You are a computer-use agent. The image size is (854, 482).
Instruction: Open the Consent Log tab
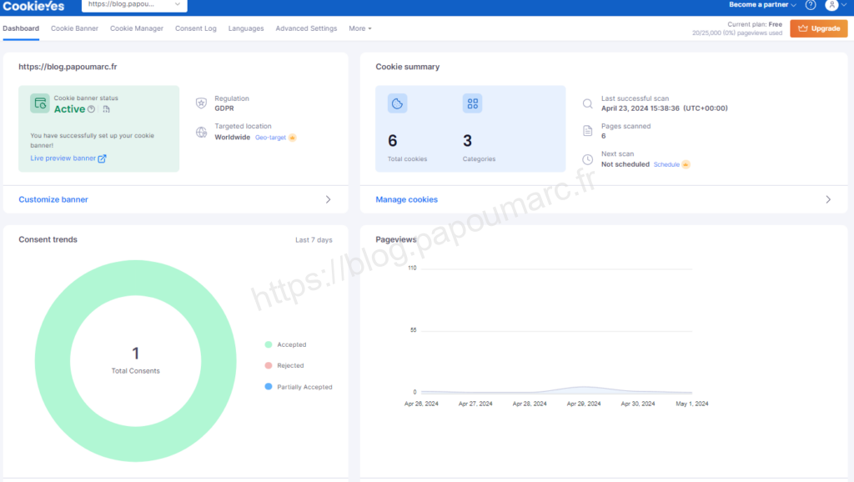[196, 28]
